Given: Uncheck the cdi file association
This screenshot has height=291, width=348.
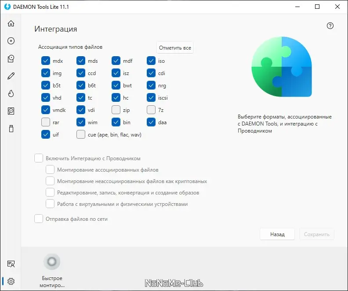Looking at the screenshot, I should point(151,73).
